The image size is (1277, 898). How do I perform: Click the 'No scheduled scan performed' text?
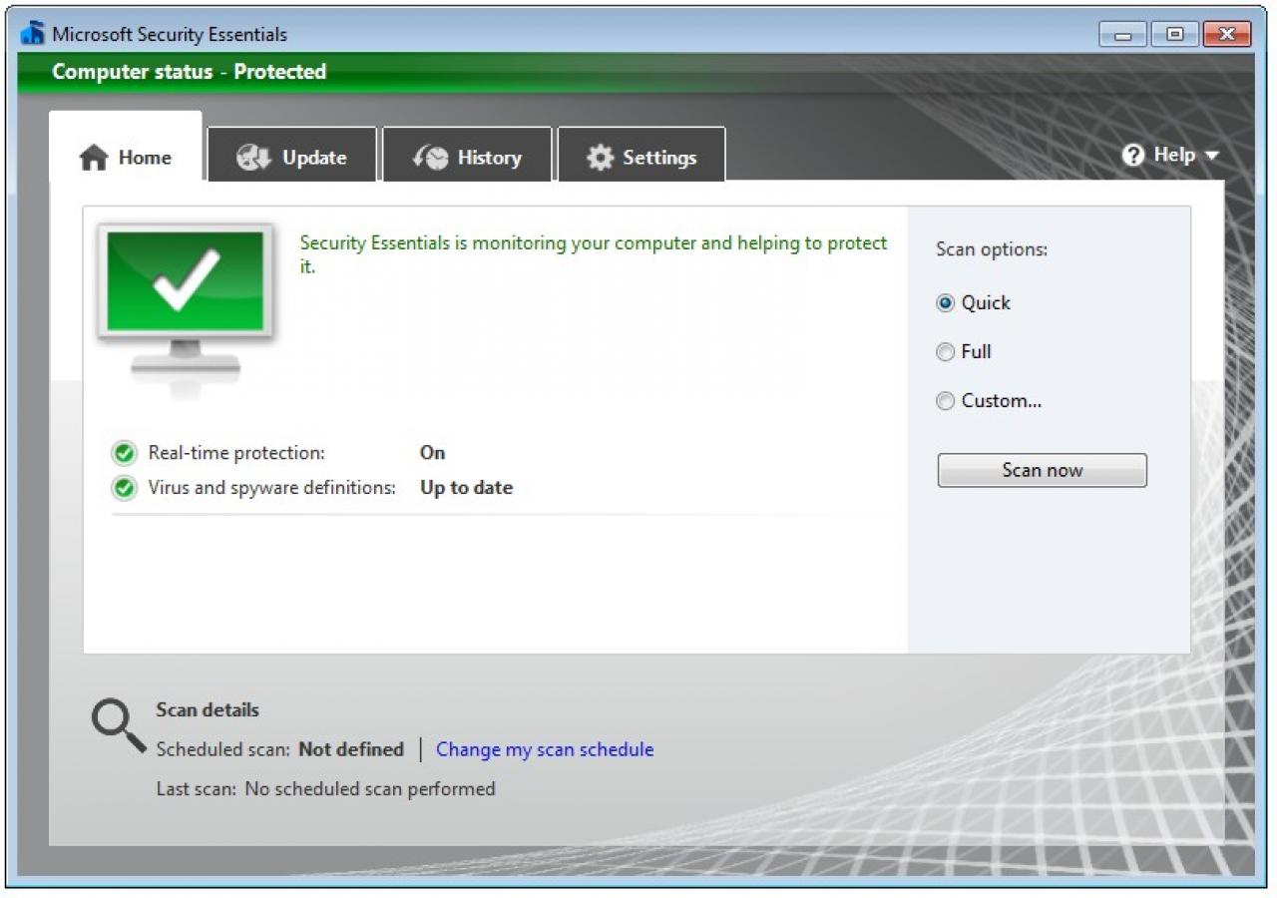(370, 789)
